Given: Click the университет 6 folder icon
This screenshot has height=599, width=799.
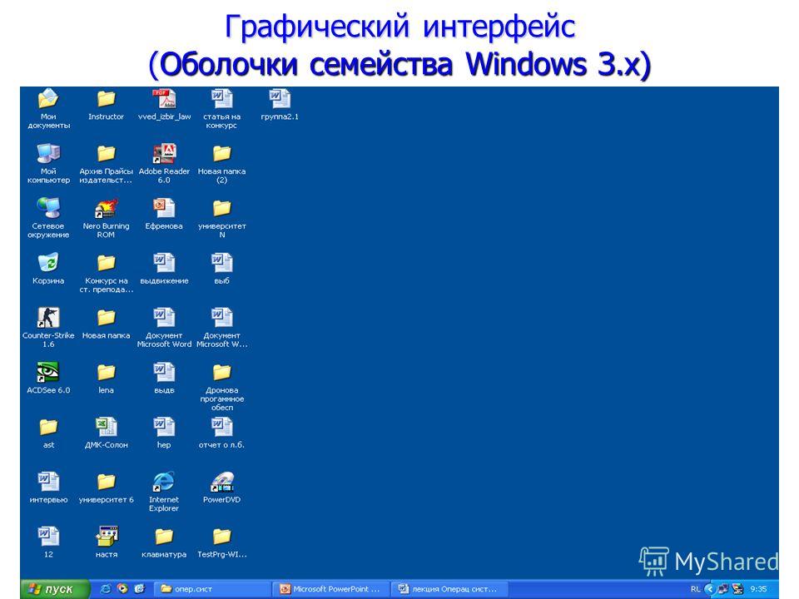Looking at the screenshot, I should pyautogui.click(x=106, y=482).
